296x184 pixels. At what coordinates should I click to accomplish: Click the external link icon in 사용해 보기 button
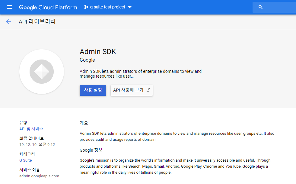click(x=148, y=90)
